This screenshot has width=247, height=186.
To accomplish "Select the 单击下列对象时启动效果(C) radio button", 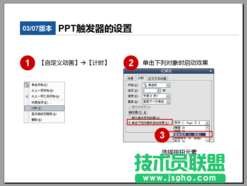I will (129, 123).
